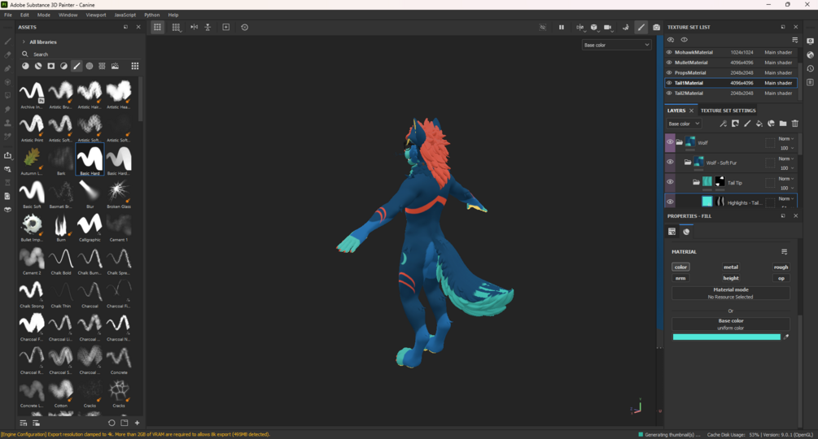Viewport: 818px width, 439px height.
Task: Toggle metal channel button
Action: click(730, 267)
